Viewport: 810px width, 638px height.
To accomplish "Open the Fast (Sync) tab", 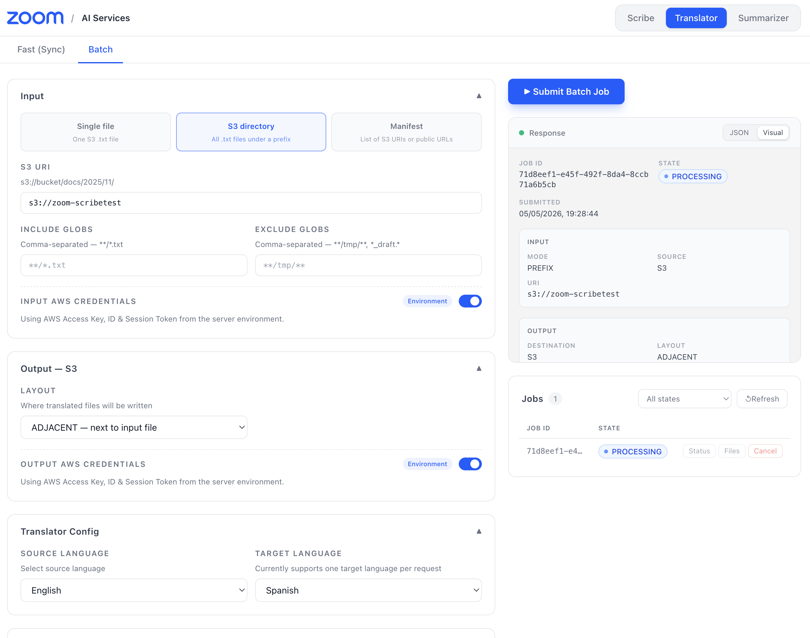I will tap(41, 49).
